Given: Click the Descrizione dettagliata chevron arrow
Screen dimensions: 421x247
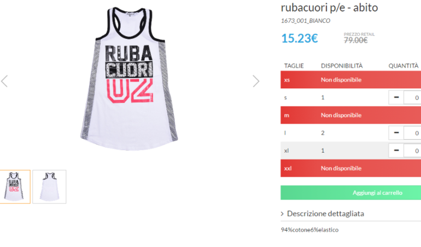Looking at the screenshot, I should tap(282, 214).
